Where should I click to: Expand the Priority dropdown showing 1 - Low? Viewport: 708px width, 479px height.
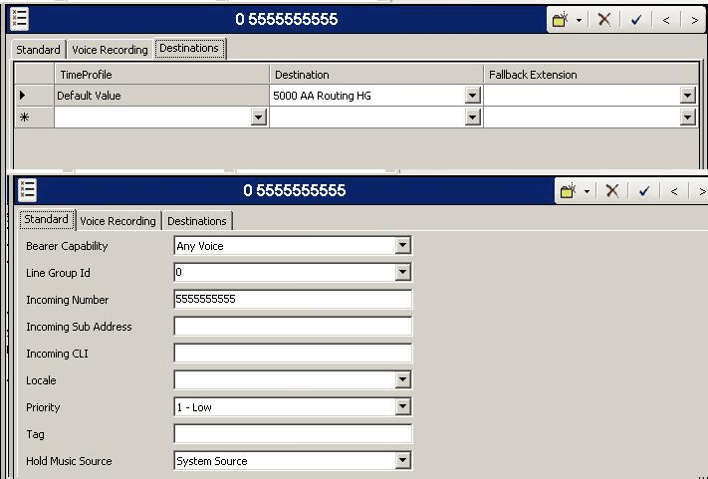coord(402,406)
